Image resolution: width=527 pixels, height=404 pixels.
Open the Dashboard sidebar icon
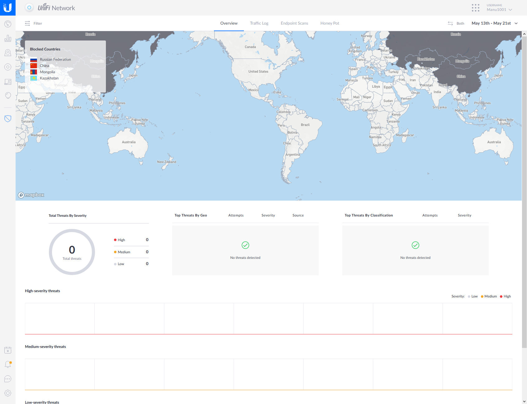tap(8, 24)
